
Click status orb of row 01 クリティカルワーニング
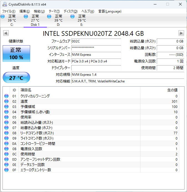coord(6,96)
